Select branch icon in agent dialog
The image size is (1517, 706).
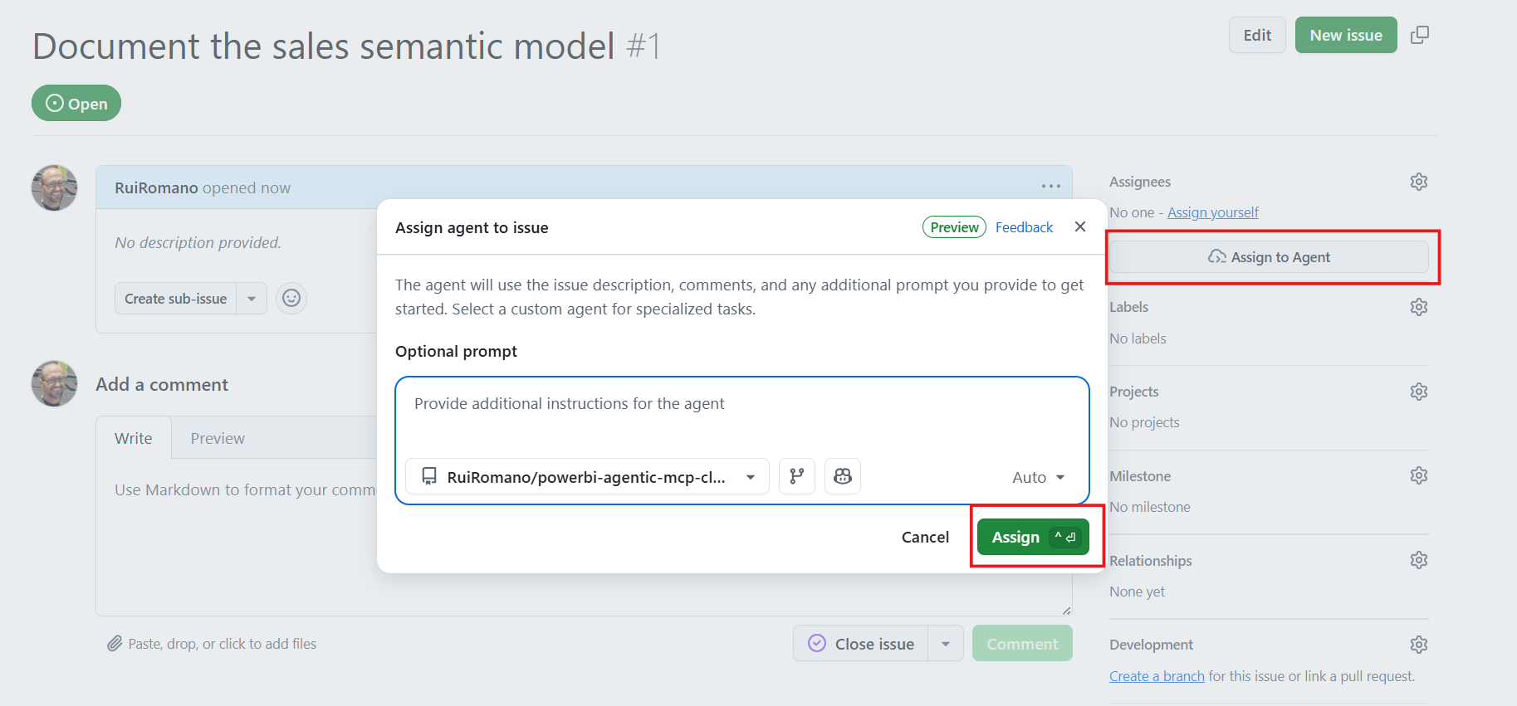coord(797,476)
